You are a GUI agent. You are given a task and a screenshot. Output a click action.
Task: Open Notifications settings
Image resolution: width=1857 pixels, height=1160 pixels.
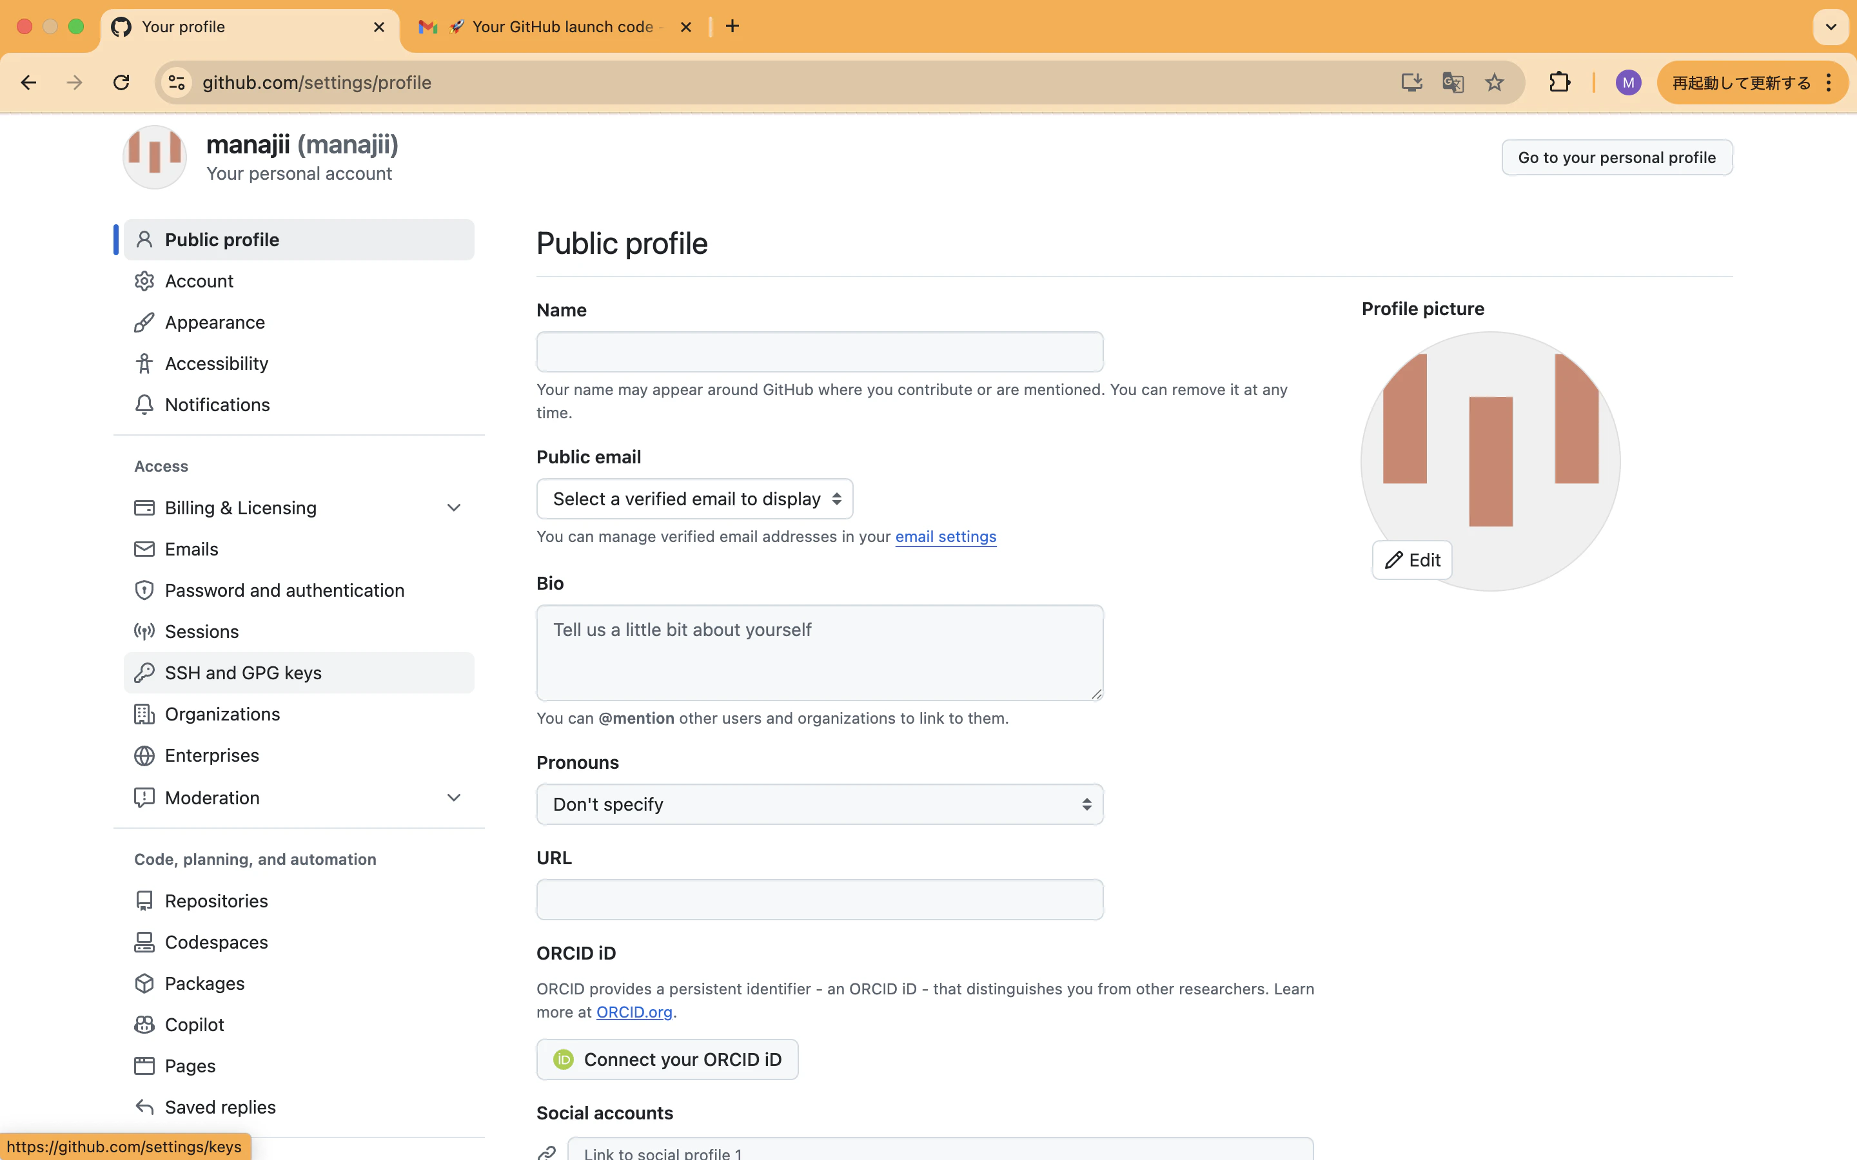tap(299, 405)
